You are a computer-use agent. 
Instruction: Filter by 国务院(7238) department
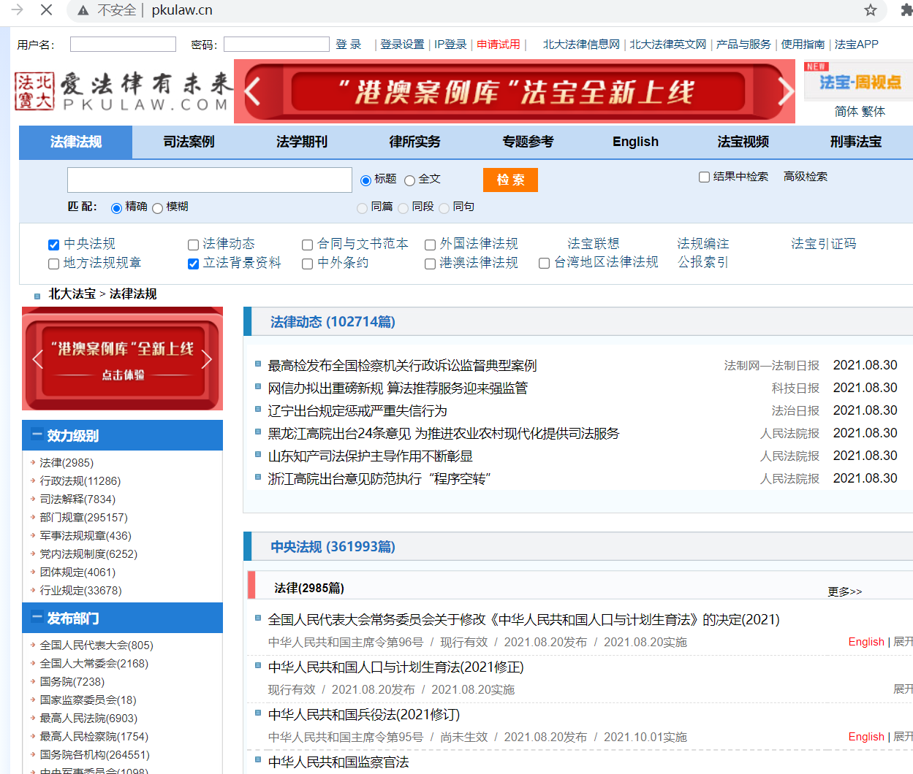tap(72, 682)
